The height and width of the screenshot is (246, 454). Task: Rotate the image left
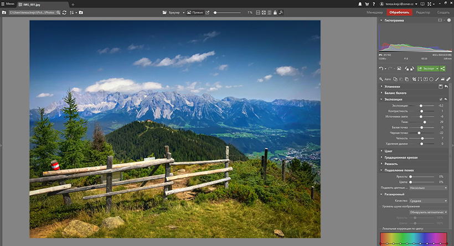(x=406, y=69)
